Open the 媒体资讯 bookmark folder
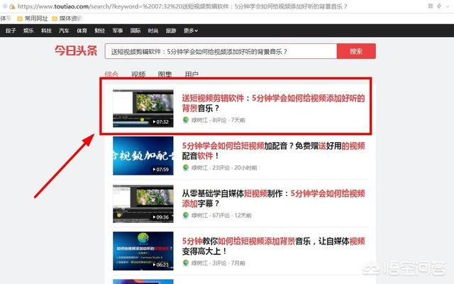The height and width of the screenshot is (284, 454). [x=67, y=18]
